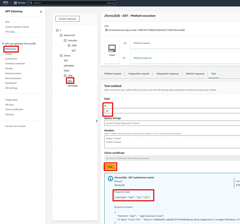The width and height of the screenshot is (240, 224).
Task: Collapse the /{id} node under /veiculos
Action: tap(69, 45)
